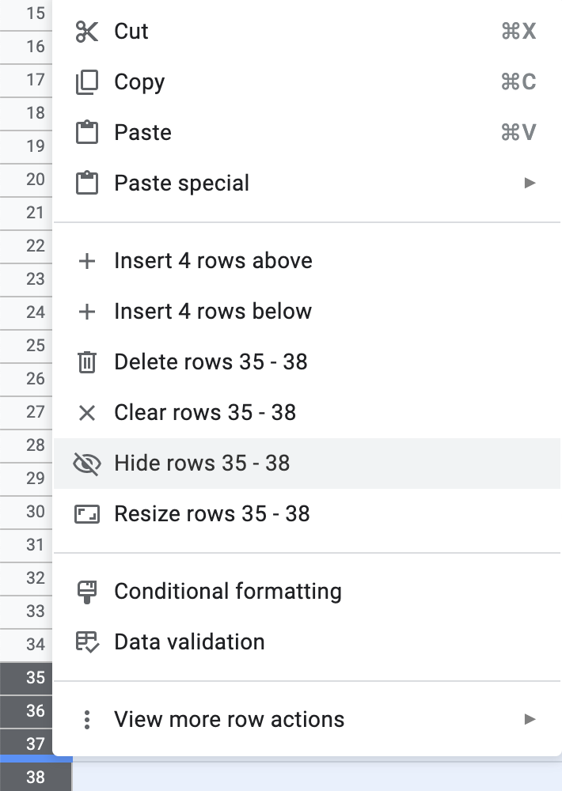The height and width of the screenshot is (791, 562).
Task: Select Conditional formatting from the menu
Action: coord(228,591)
